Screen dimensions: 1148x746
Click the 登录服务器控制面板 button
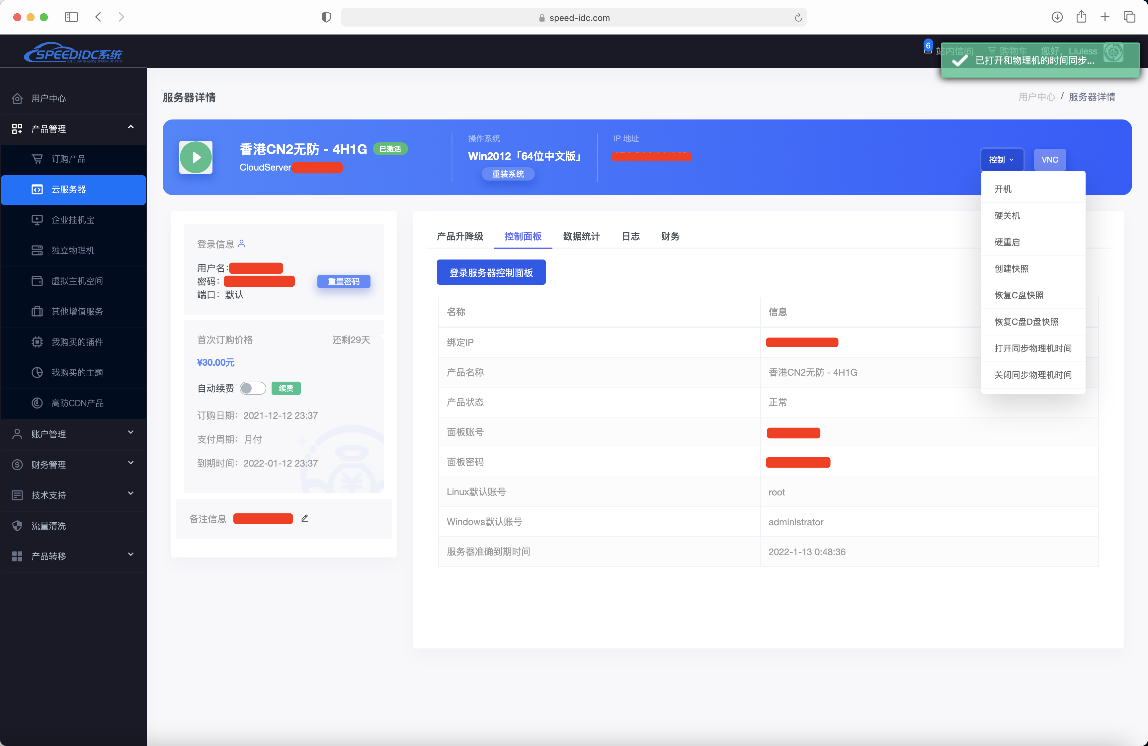491,272
